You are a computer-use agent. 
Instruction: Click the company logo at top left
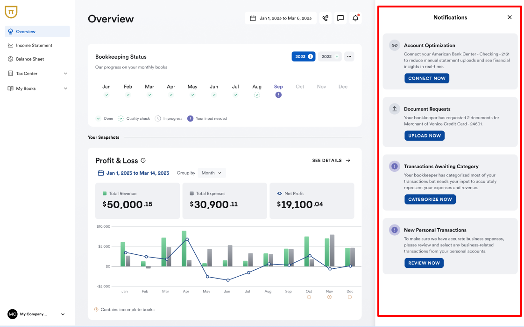(11, 12)
